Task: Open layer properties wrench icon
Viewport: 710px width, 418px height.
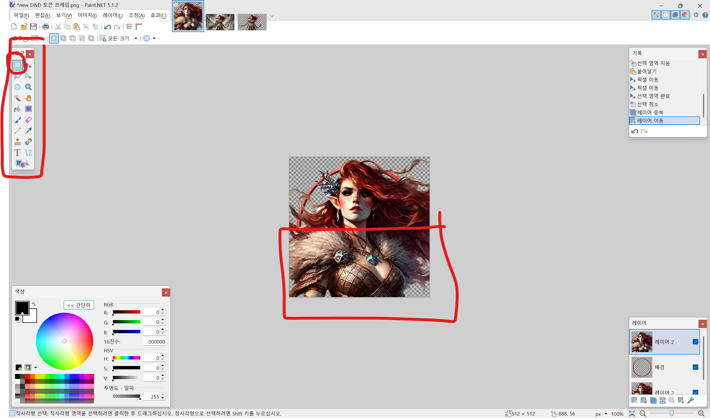Action: 691,400
